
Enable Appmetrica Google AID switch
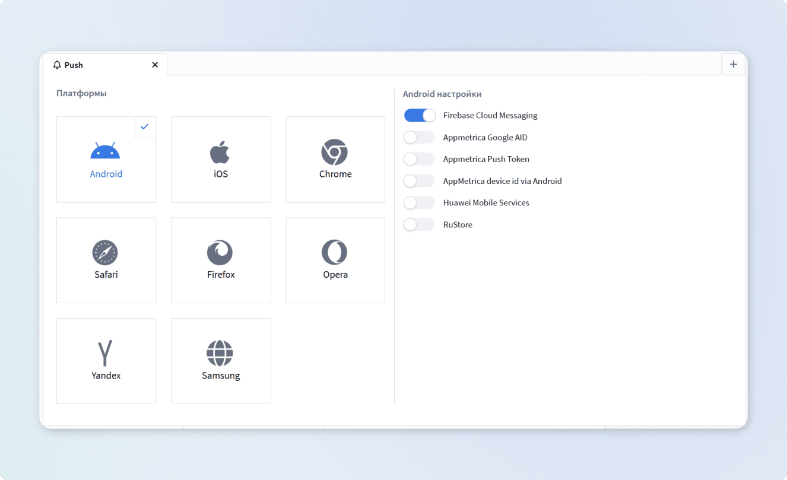(x=419, y=137)
